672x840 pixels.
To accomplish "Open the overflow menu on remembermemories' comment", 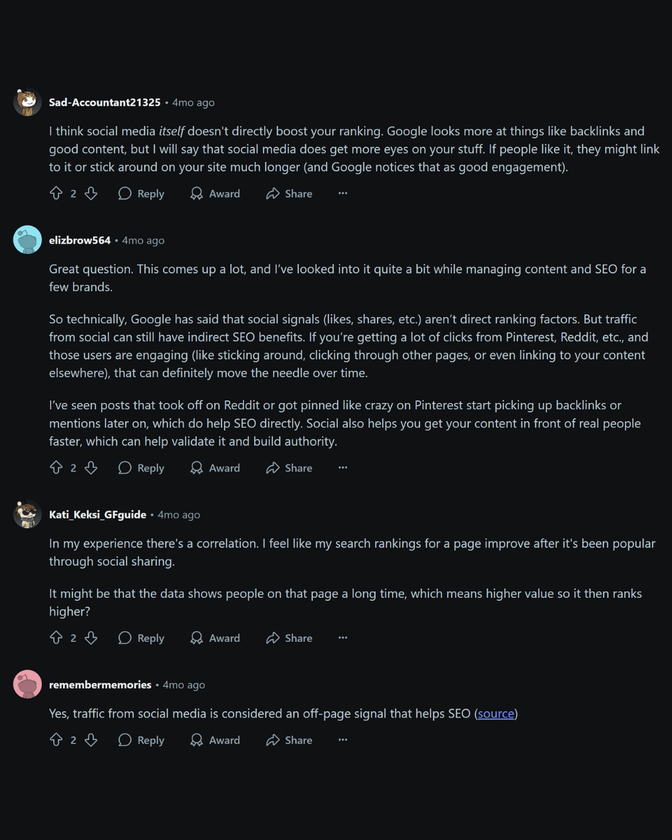I will 343,740.
